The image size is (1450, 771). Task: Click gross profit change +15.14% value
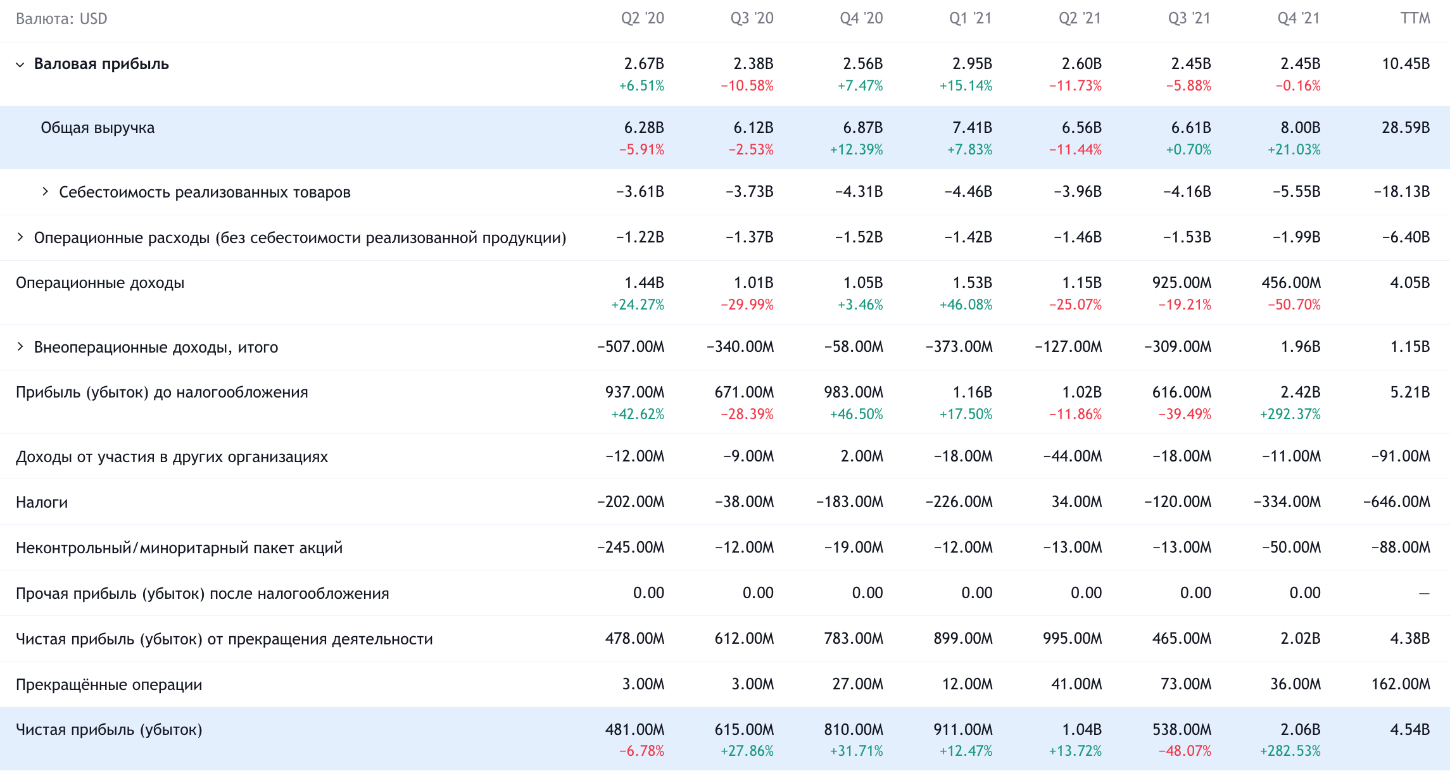pos(966,86)
